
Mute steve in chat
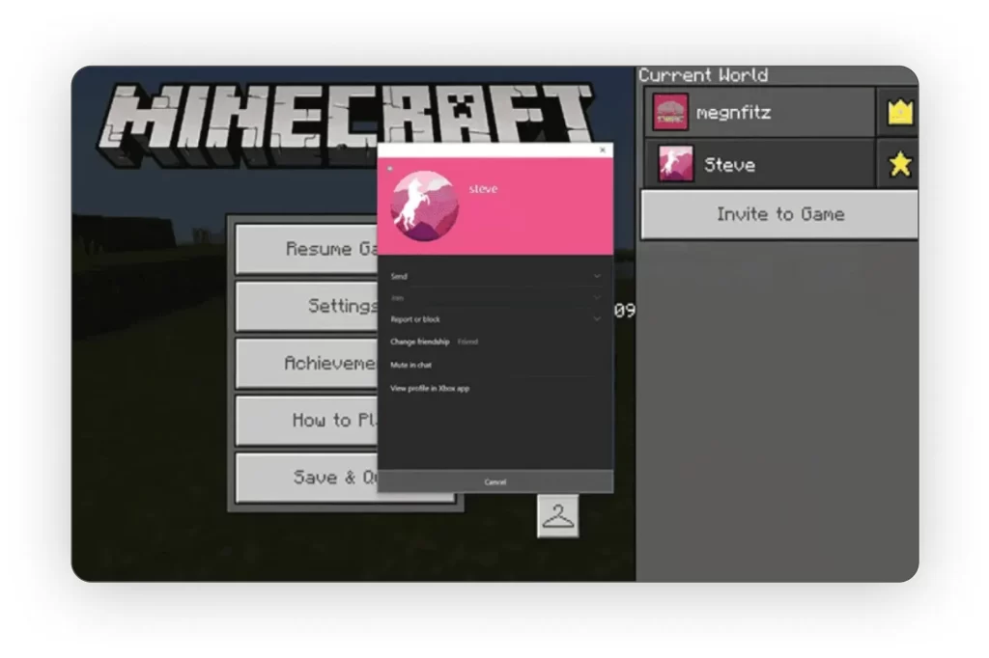click(410, 365)
